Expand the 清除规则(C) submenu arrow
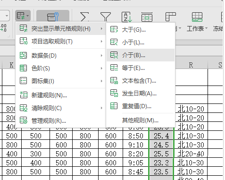 point(101,108)
